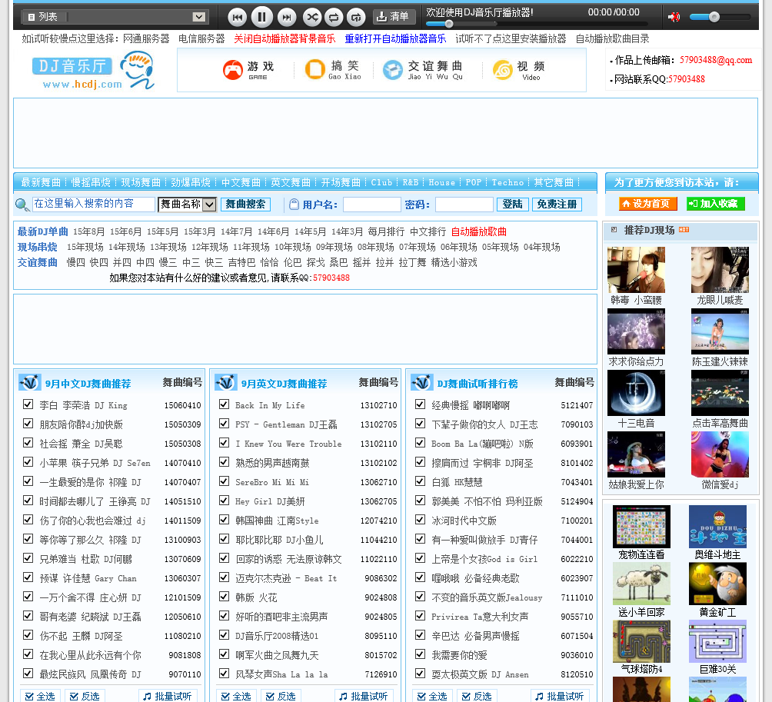Open the 交谊舞曲 icon link

[x=424, y=70]
